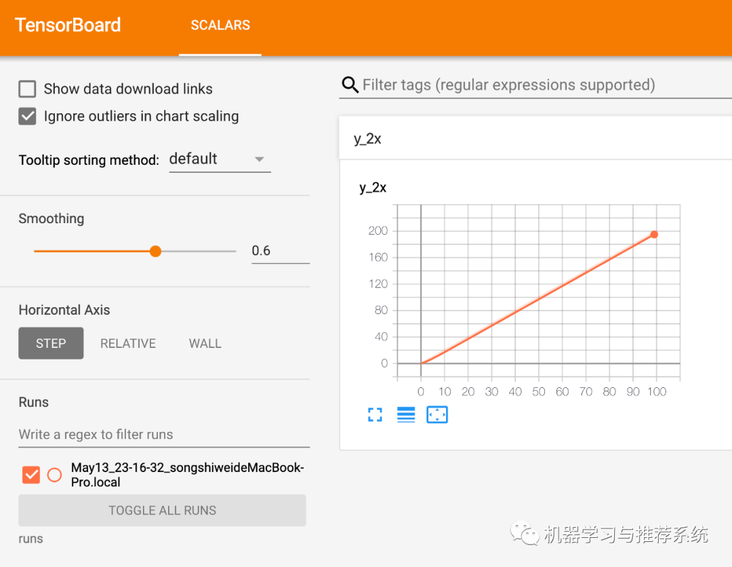732x567 pixels.
Task: Enable Show data download links checkbox
Action: 27,89
